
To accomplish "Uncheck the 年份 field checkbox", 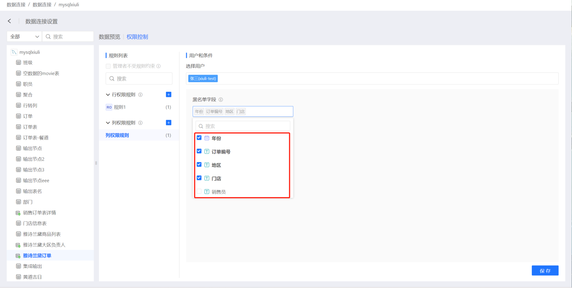I will 199,138.
